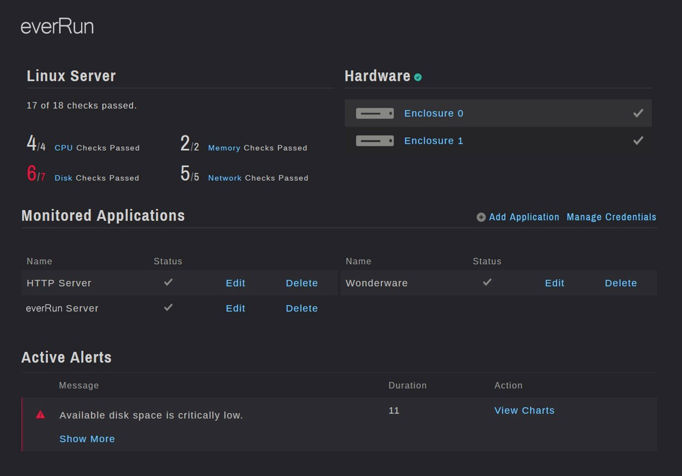Click the Enclosure 0 server icon
682x476 pixels.
(374, 113)
